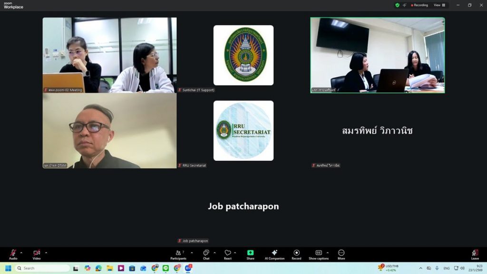Unmute the microphone with the Audio button
The width and height of the screenshot is (487, 274).
tap(13, 254)
